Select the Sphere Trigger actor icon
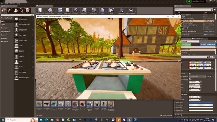217x122 pixels. click(x=16, y=78)
